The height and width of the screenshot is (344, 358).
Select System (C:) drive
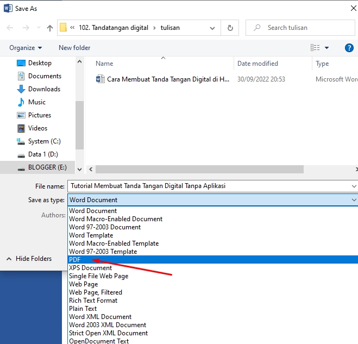(x=39, y=141)
